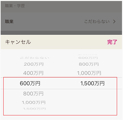Choose 1,000万円 in left picker column
Viewport: 123px width, 120px height.
(x=34, y=103)
